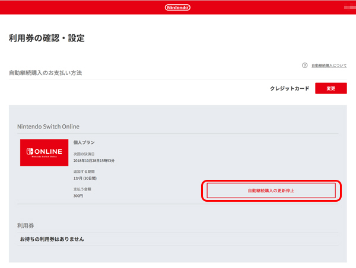Click the 追加する期間 label
The image size is (356, 268).
84,172
